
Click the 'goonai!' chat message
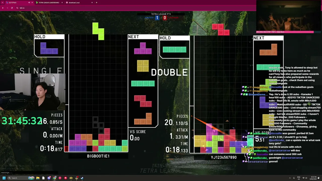tap(273, 161)
